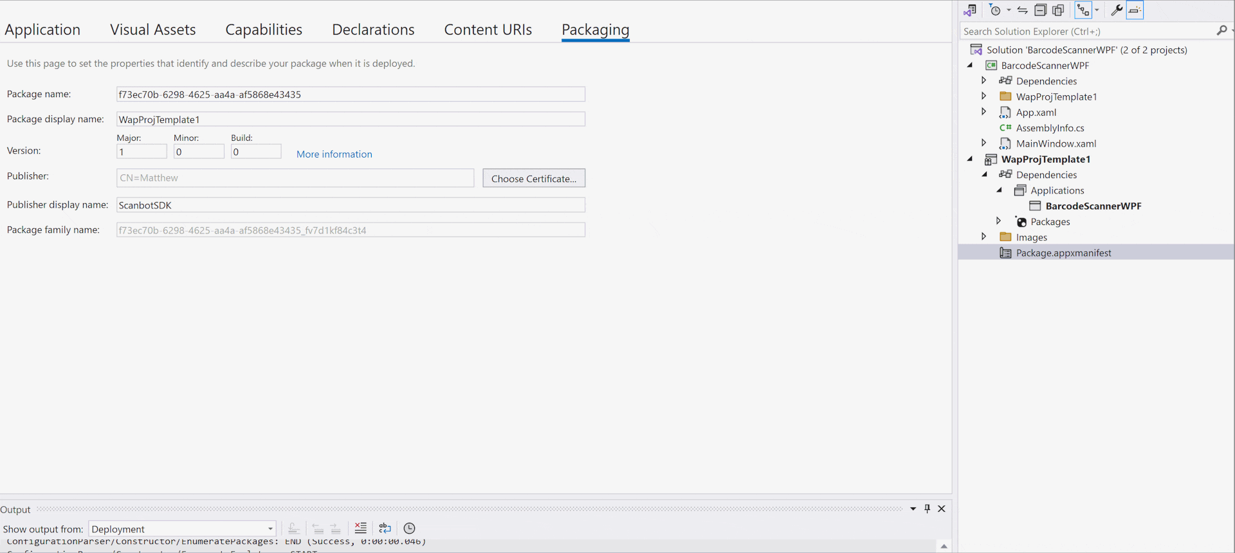
Task: Expand the MainWindow.xaml node
Action: (x=984, y=143)
